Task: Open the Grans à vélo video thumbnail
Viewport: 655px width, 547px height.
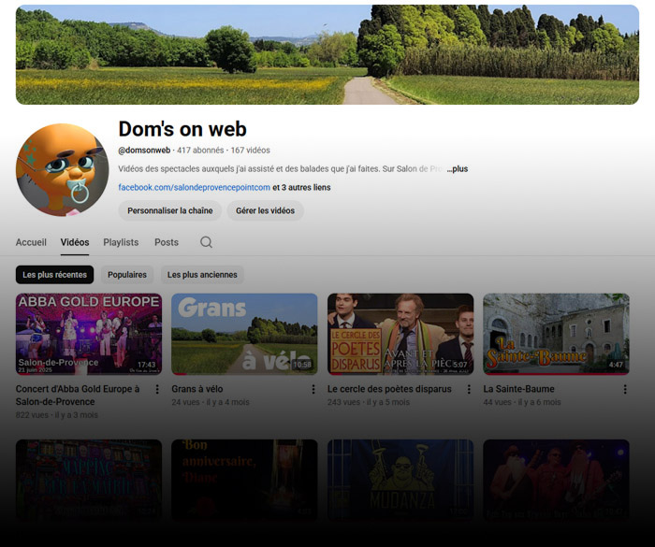Action: 244,334
